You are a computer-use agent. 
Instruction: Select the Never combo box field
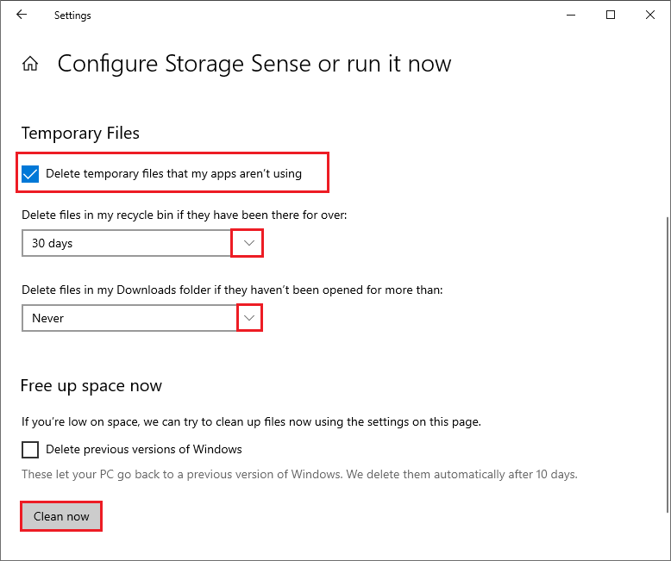[x=142, y=318]
